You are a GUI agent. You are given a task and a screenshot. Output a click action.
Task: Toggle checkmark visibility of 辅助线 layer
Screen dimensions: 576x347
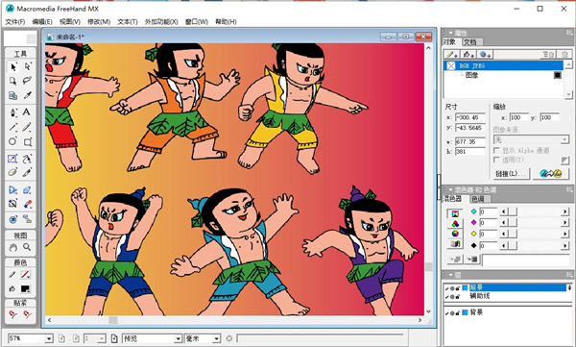pyautogui.click(x=446, y=297)
